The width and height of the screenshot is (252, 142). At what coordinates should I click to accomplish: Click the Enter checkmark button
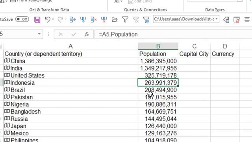pyautogui.click(x=74, y=34)
